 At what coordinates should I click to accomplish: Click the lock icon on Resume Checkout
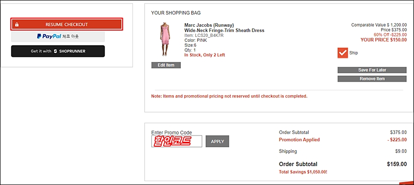pyautogui.click(x=17, y=25)
